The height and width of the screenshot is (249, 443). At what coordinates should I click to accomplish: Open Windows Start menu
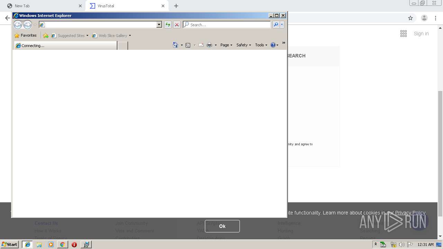[x=9, y=245]
